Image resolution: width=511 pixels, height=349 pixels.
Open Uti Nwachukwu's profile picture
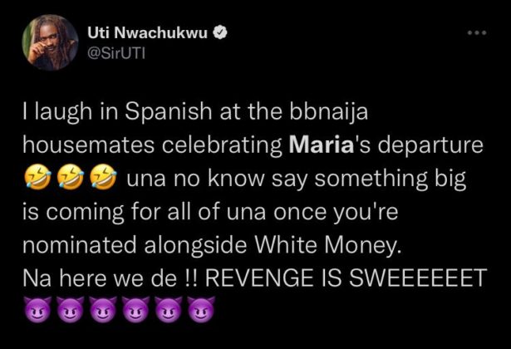(50, 42)
